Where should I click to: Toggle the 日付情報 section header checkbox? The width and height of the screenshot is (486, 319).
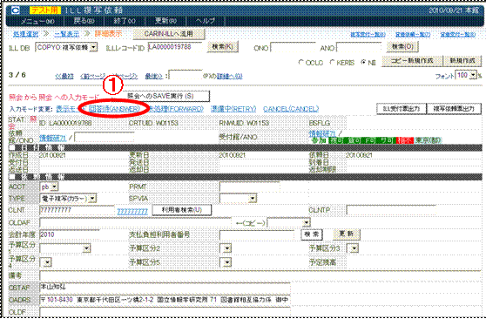click(x=12, y=148)
